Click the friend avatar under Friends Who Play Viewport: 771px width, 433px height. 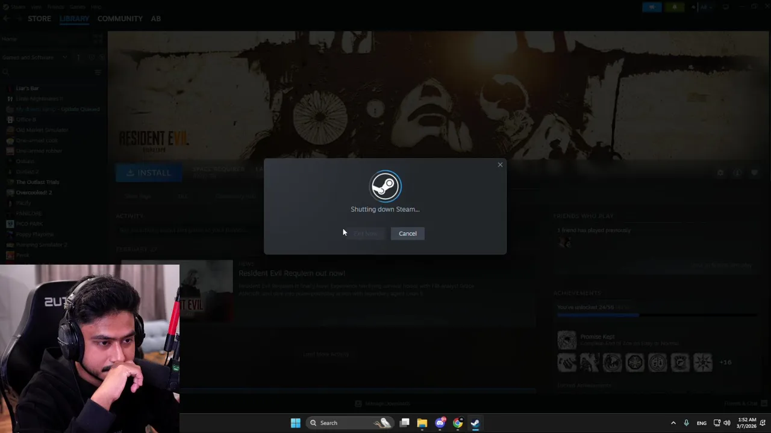tap(564, 242)
